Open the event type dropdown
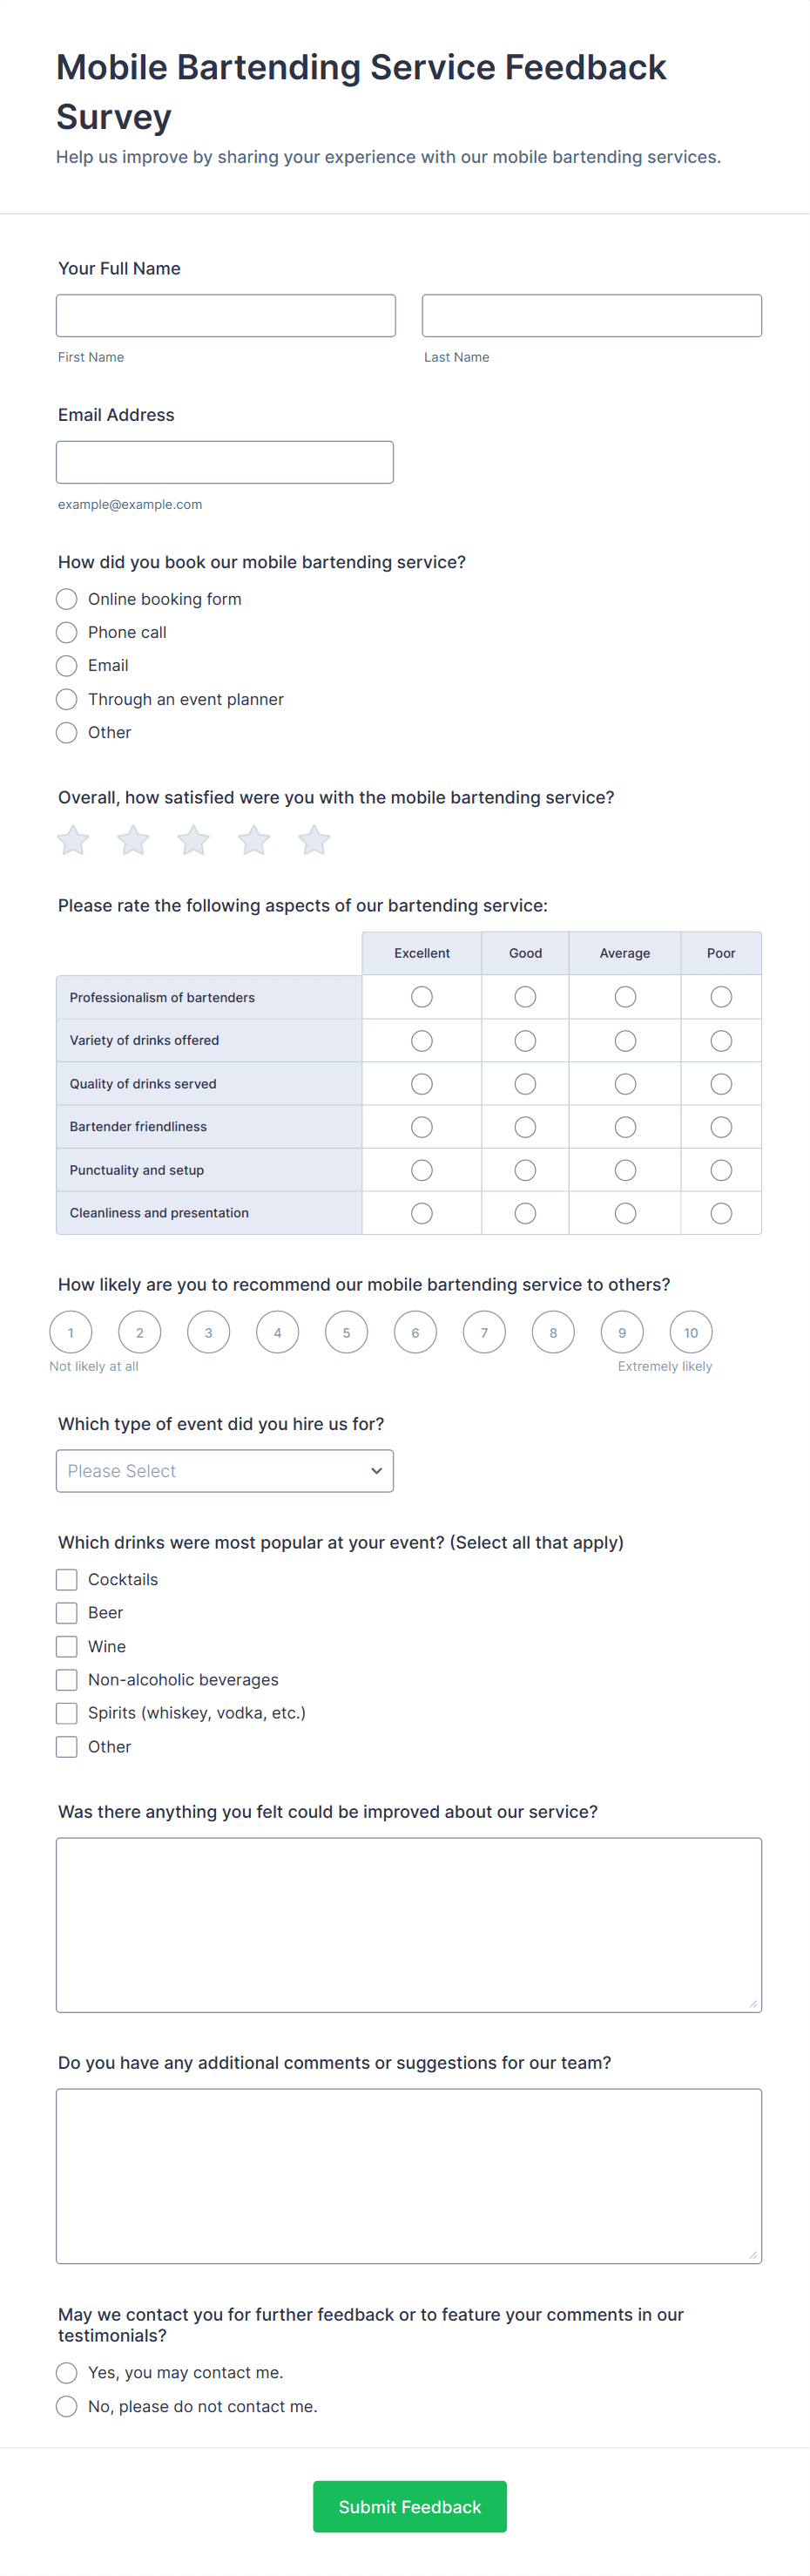Screen dimensions: 810x2576 click(x=225, y=1471)
